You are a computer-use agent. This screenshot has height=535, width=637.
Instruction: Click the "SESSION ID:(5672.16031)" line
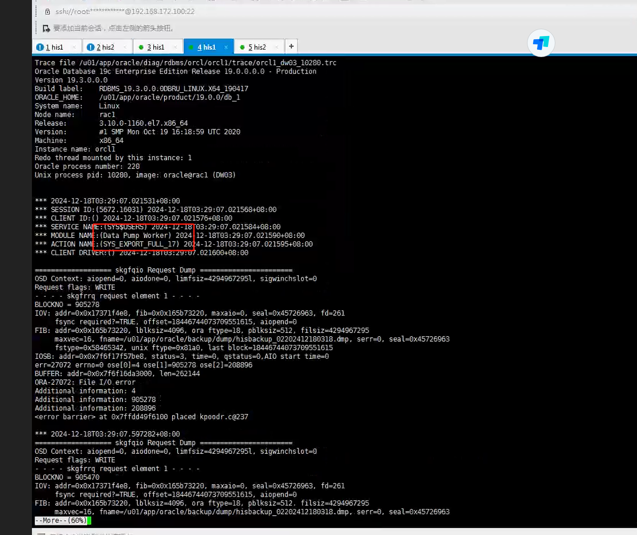(x=156, y=210)
